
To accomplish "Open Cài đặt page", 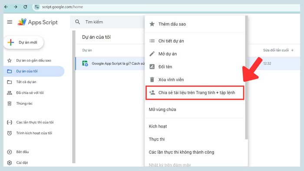I will [x=34, y=163].
